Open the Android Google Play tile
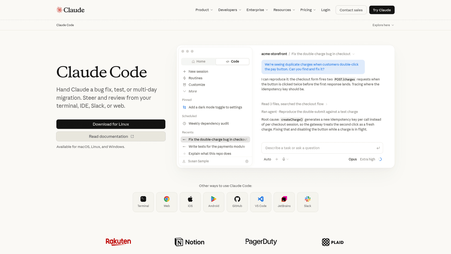 click(x=214, y=202)
